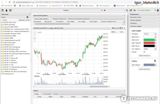Screen dimensions: 160x104
Task: Expand МБ ФР: Т+ Облигации folder
Action: click(x=2, y=63)
